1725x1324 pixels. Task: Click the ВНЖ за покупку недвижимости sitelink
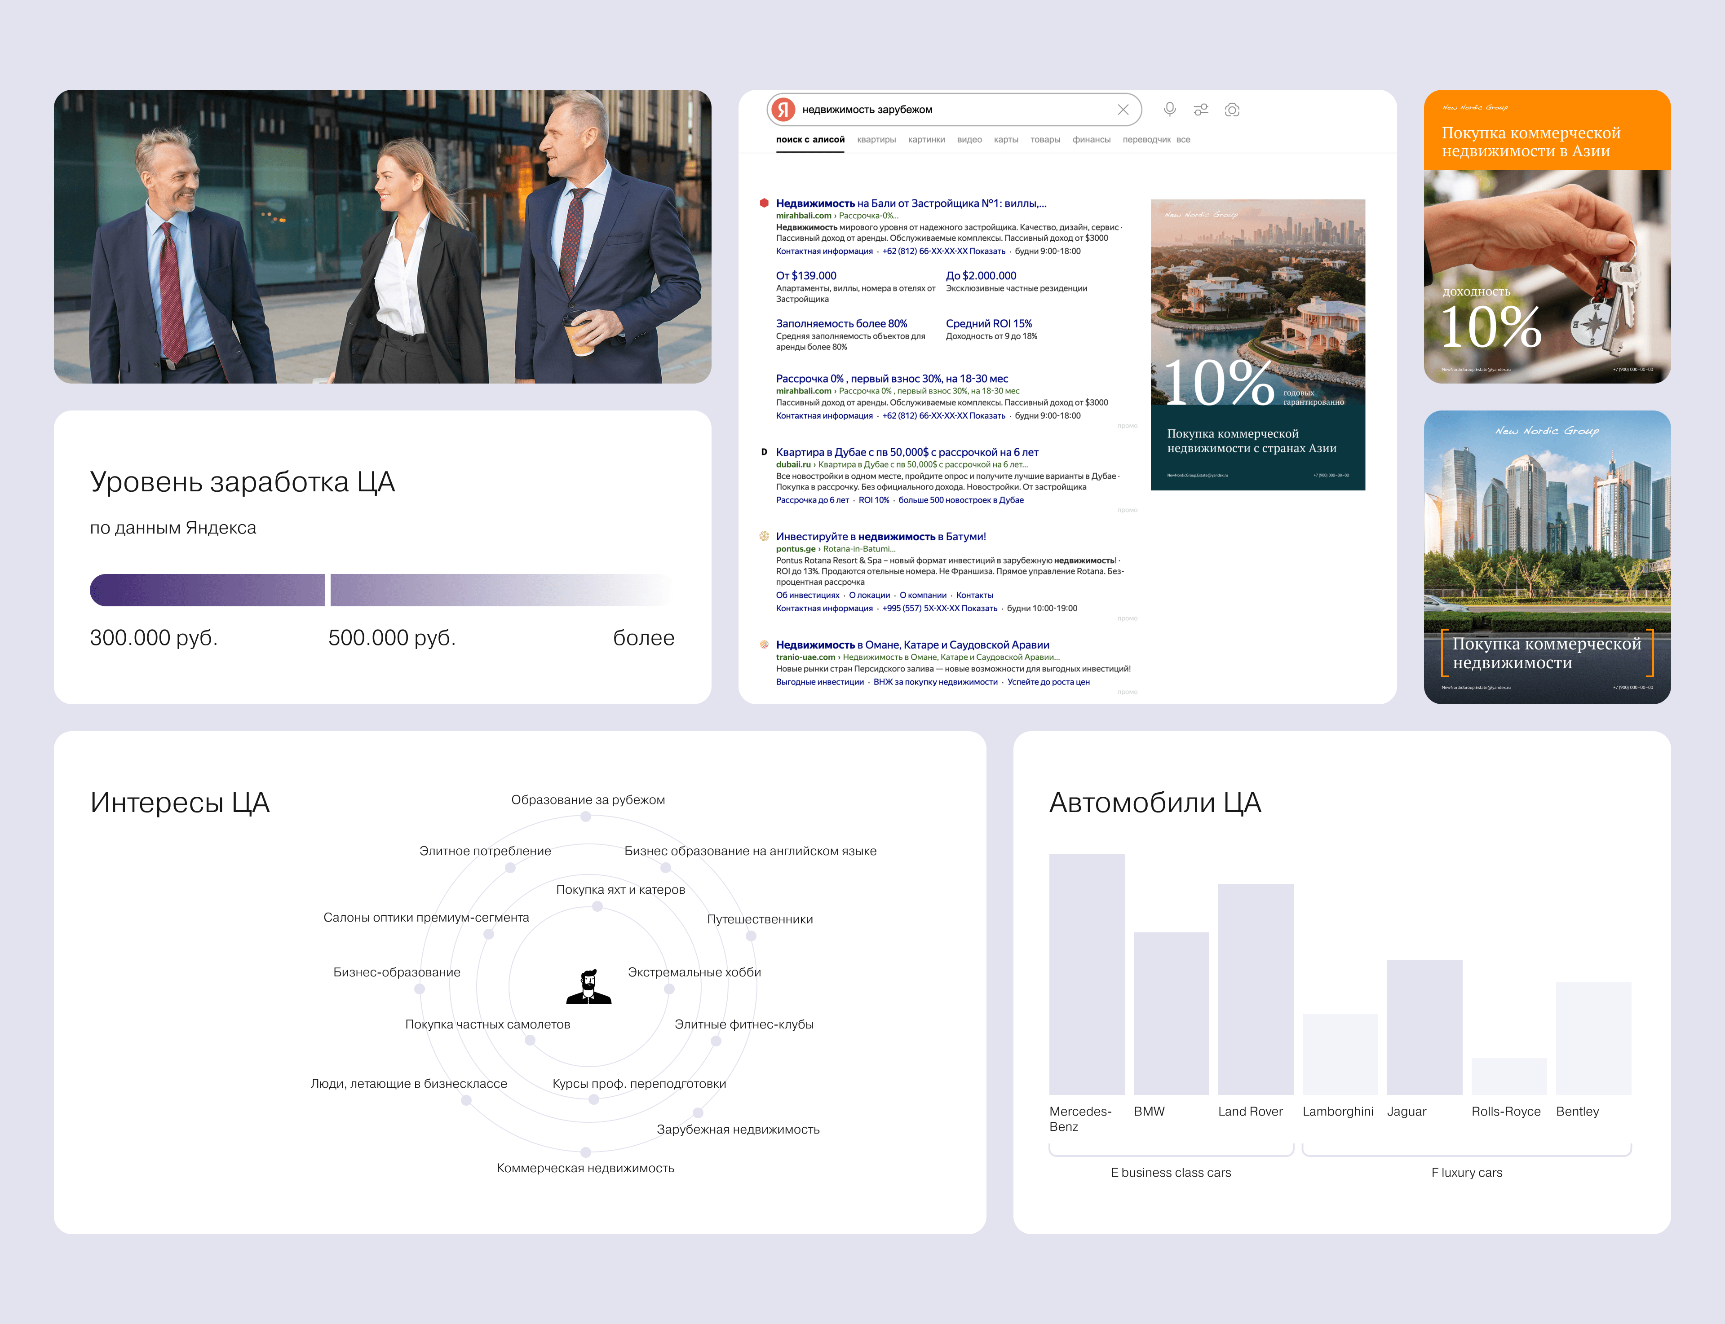(x=935, y=683)
